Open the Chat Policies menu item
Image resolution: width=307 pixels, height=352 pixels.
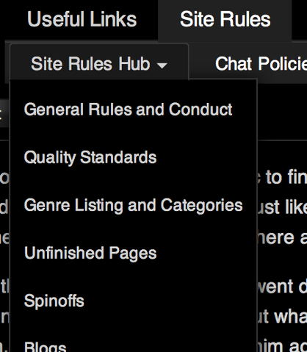[x=261, y=64]
